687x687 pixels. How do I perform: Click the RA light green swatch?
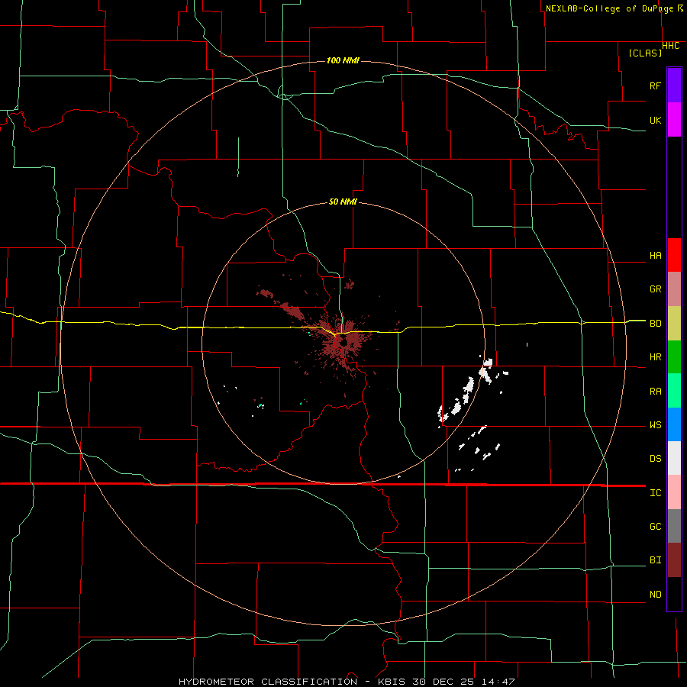[x=674, y=391]
